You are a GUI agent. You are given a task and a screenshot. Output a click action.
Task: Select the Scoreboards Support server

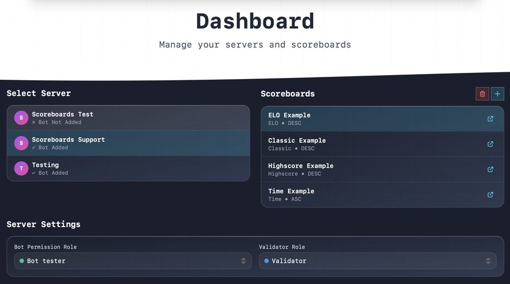click(x=128, y=143)
